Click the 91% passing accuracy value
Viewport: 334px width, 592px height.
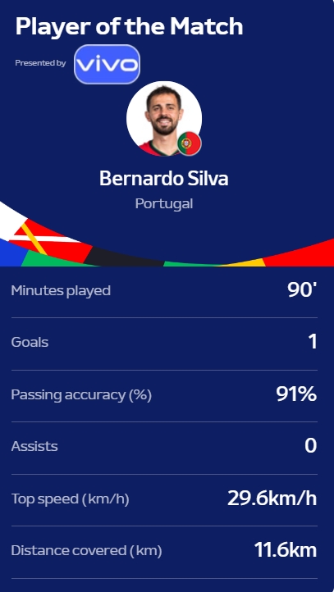pyautogui.click(x=296, y=394)
